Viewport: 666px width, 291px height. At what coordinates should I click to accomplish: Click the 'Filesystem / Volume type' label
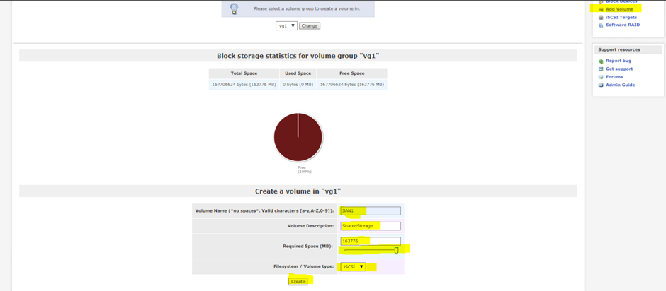click(304, 266)
